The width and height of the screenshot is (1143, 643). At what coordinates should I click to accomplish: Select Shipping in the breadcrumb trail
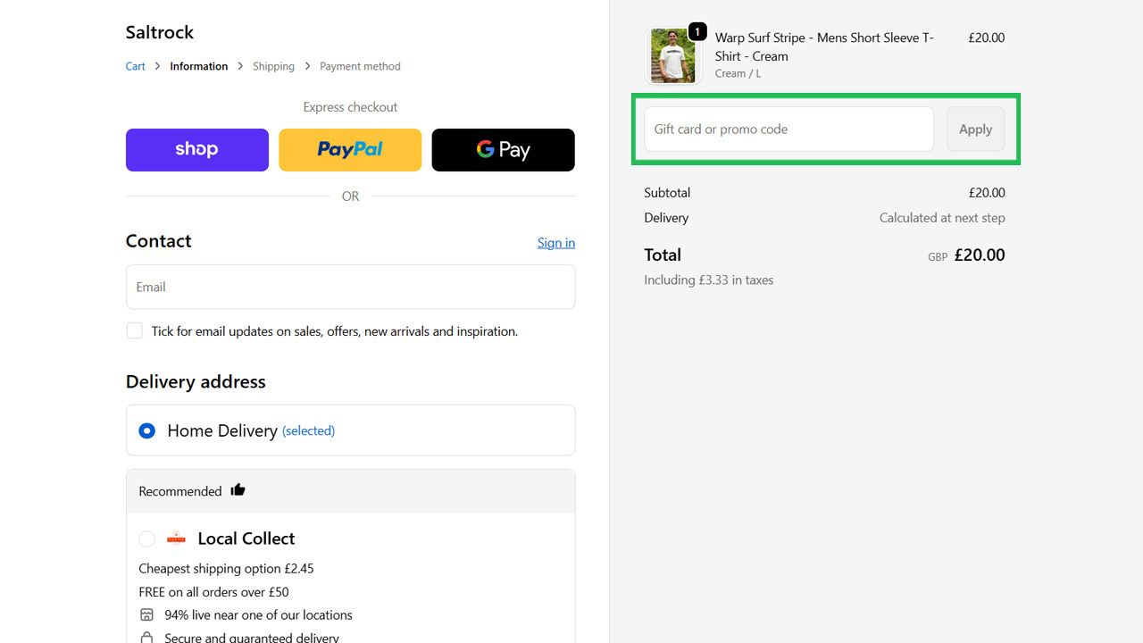pos(273,65)
